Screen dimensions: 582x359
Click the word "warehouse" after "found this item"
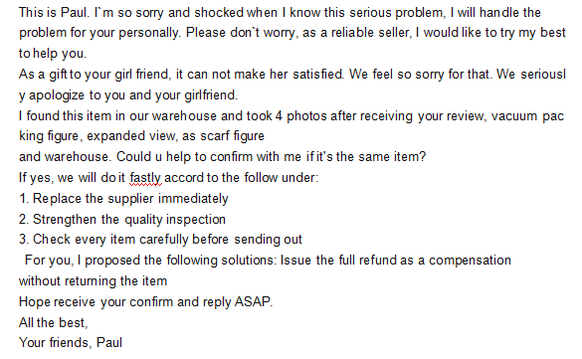184,116
